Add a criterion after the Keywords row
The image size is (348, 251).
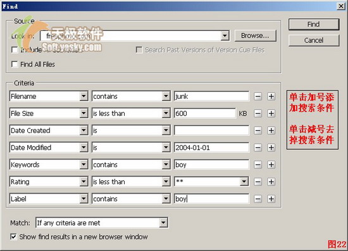271,165
